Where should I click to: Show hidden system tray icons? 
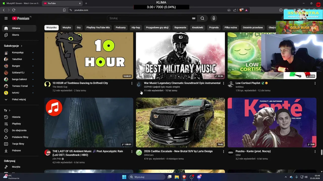click(x=286, y=177)
